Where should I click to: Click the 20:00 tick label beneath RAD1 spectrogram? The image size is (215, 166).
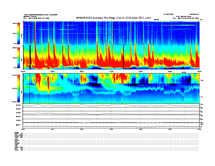click(x=170, y=71)
